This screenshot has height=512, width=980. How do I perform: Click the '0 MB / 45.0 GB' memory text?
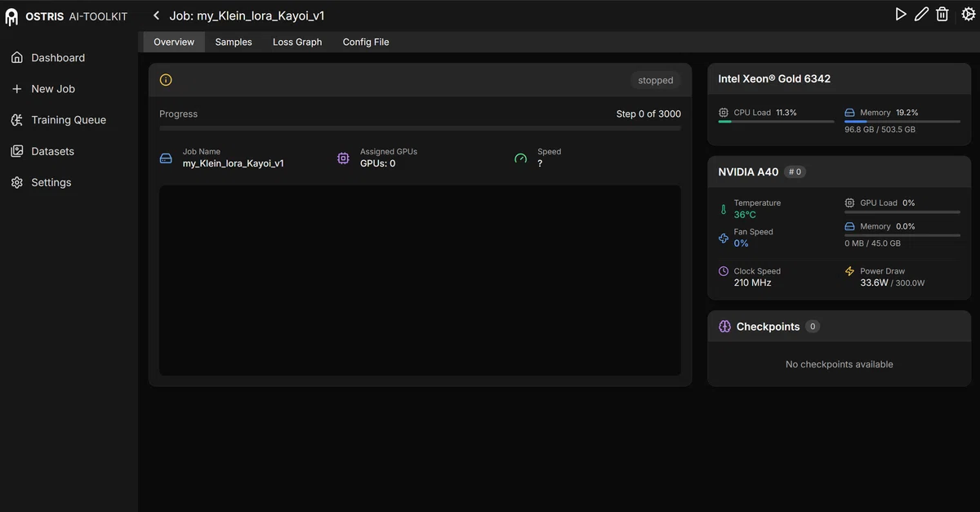click(872, 243)
